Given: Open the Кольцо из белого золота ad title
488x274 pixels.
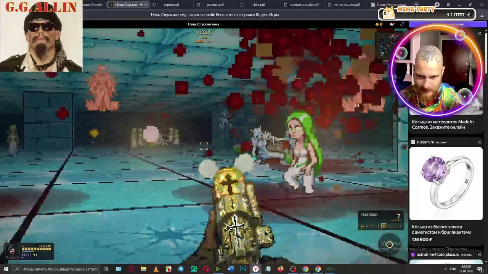Looking at the screenshot, I should pyautogui.click(x=441, y=229).
